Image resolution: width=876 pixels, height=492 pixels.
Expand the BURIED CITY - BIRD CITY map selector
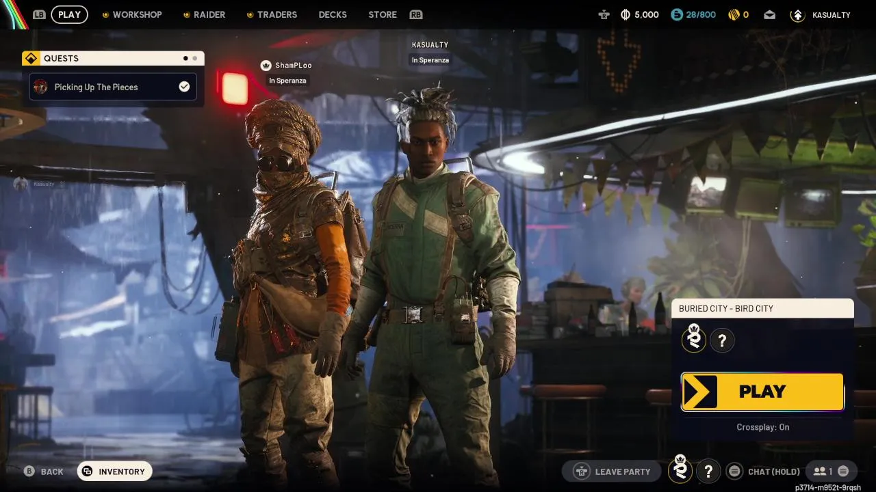coord(762,308)
